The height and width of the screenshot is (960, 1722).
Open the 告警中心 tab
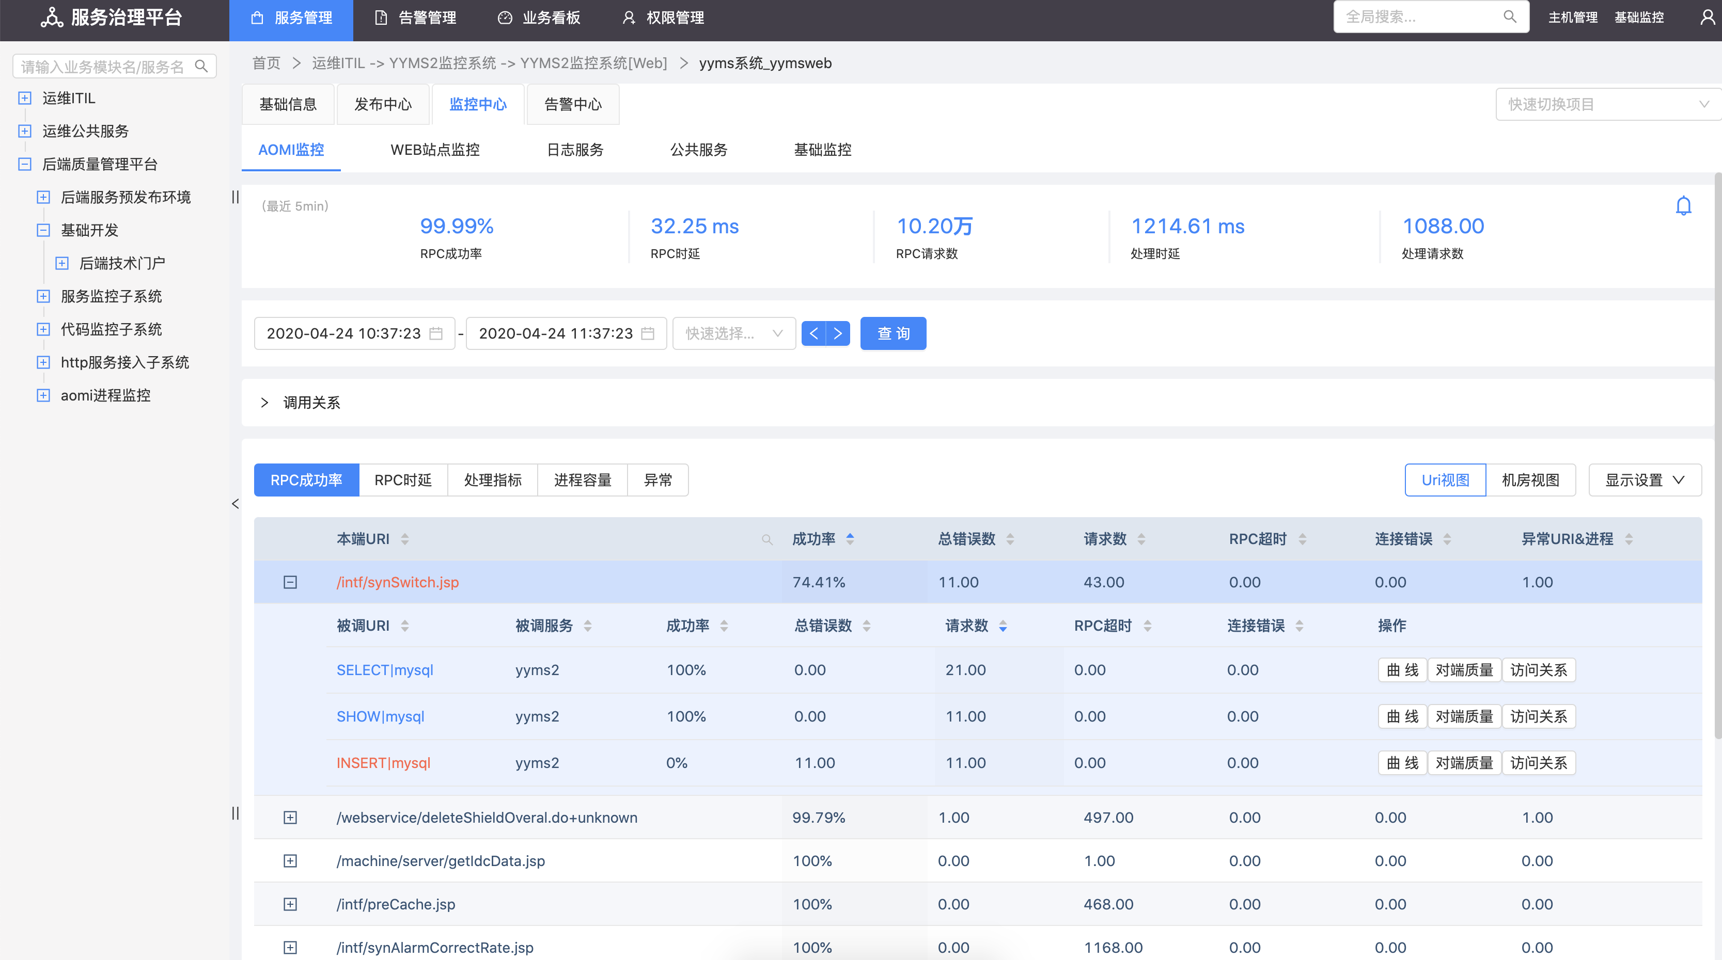573,104
